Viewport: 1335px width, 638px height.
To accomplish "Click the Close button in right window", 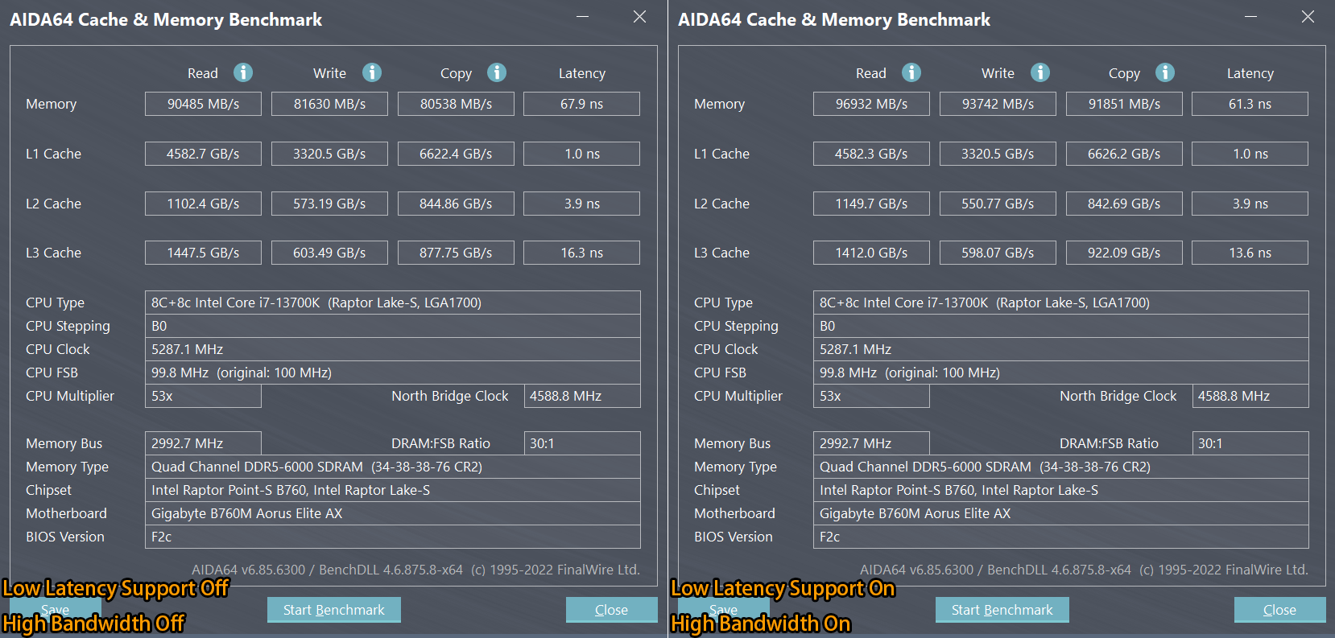I will [x=1280, y=610].
